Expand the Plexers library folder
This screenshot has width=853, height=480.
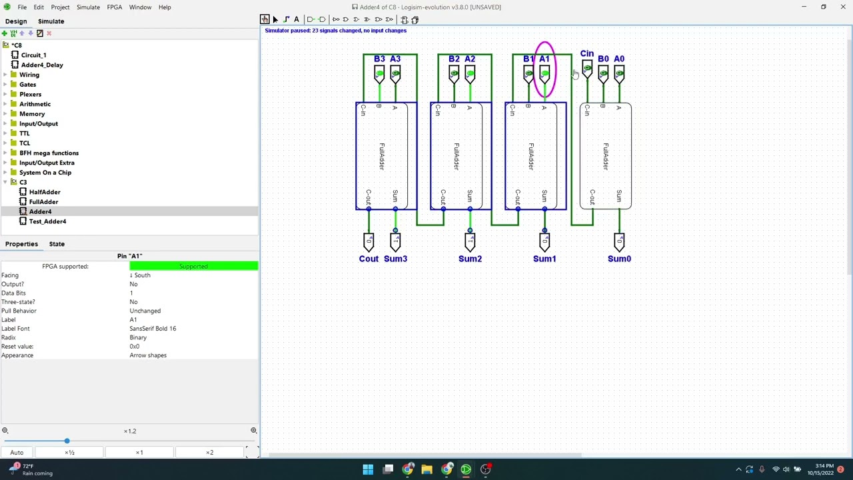(5, 94)
